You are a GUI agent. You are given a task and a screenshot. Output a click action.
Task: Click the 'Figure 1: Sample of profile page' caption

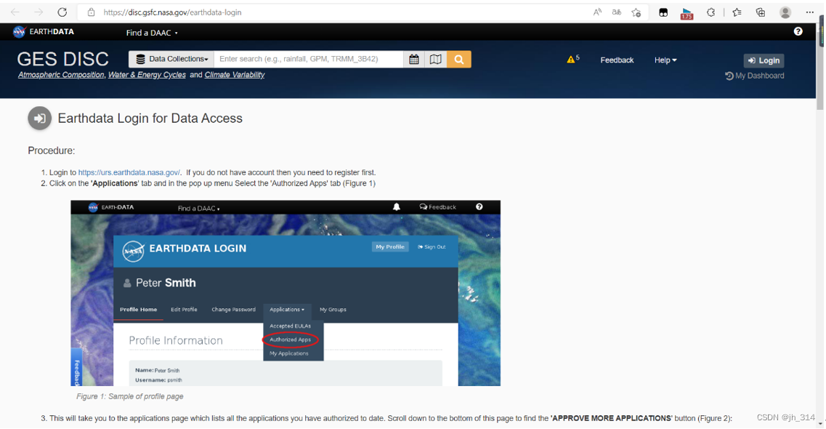tap(129, 396)
